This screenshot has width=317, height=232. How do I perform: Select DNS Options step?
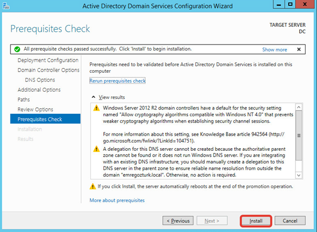(40, 80)
